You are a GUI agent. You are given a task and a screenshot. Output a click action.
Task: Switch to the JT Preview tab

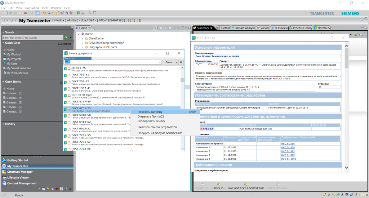[279, 28]
